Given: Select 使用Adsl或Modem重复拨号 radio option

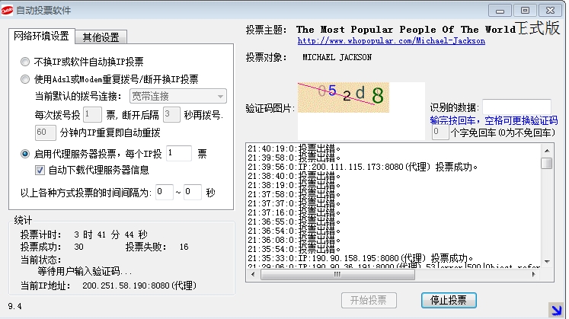Looking at the screenshot, I should (25, 79).
